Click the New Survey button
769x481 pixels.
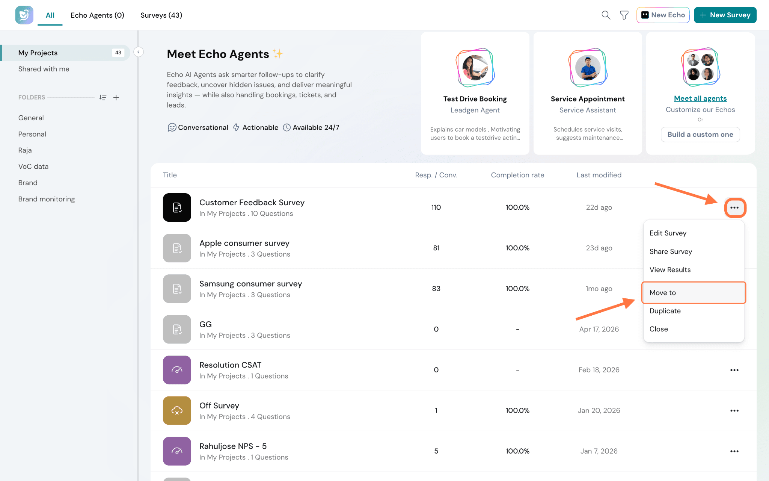pos(725,15)
